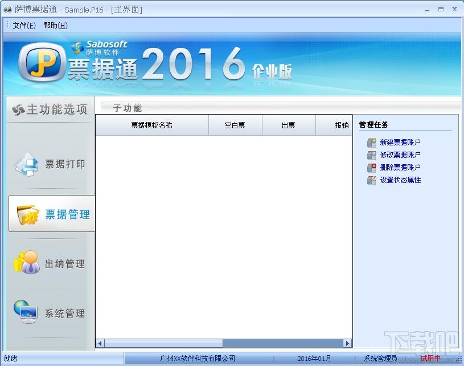Click the 票据打印 printer icon
Viewport: 464px width, 366px height.
tap(26, 165)
